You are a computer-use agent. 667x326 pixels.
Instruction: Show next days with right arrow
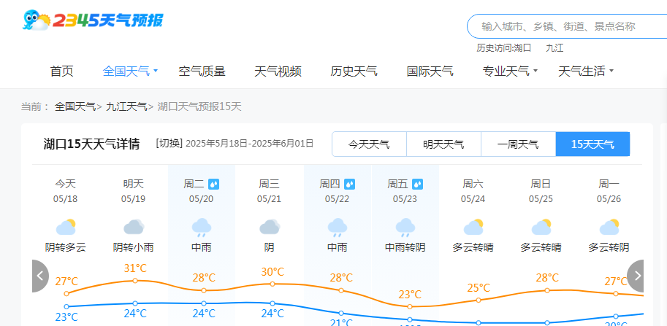click(x=635, y=276)
